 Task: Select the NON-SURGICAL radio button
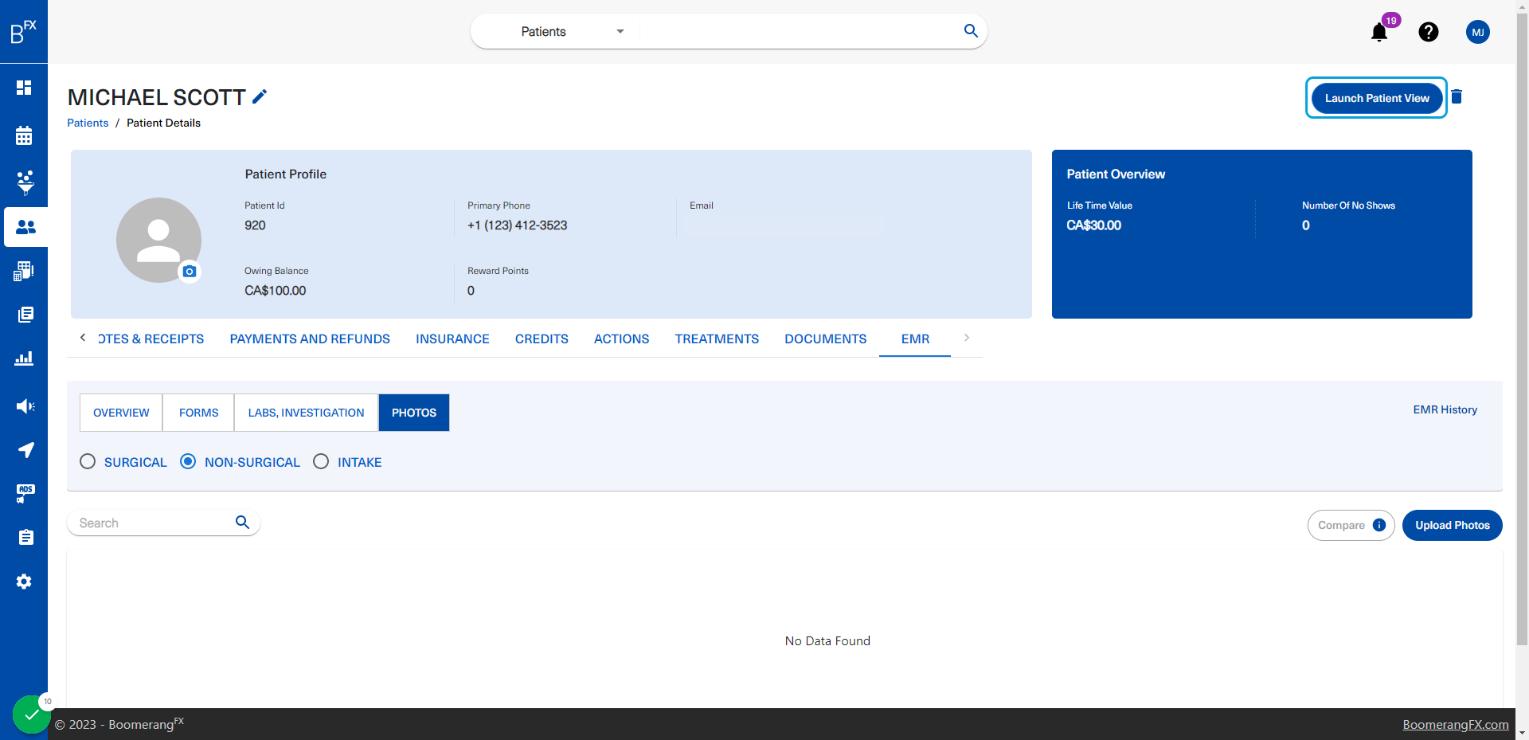(188, 461)
